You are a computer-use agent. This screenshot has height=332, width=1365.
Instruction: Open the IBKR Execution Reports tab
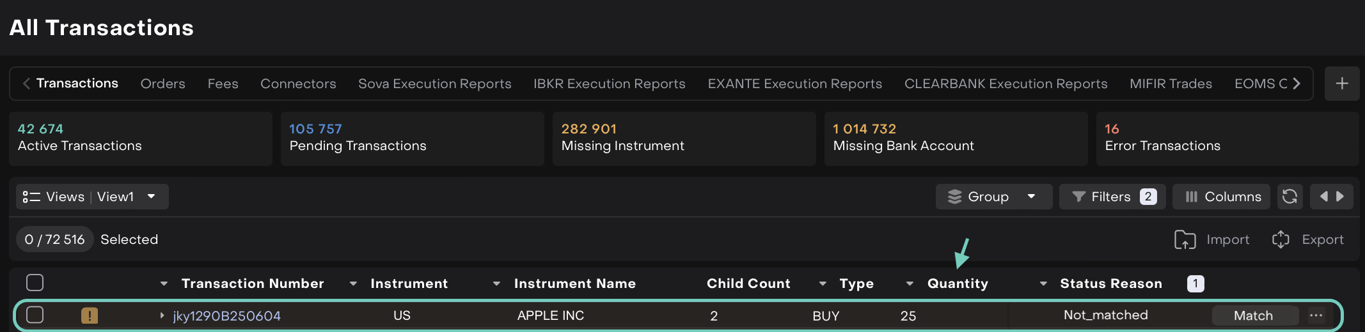click(609, 84)
